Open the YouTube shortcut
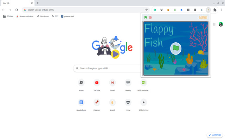 (x=97, y=85)
